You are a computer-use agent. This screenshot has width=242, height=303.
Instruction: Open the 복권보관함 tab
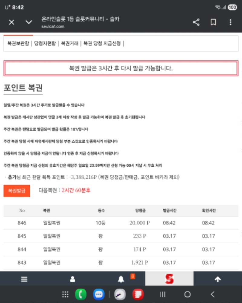pos(18,43)
